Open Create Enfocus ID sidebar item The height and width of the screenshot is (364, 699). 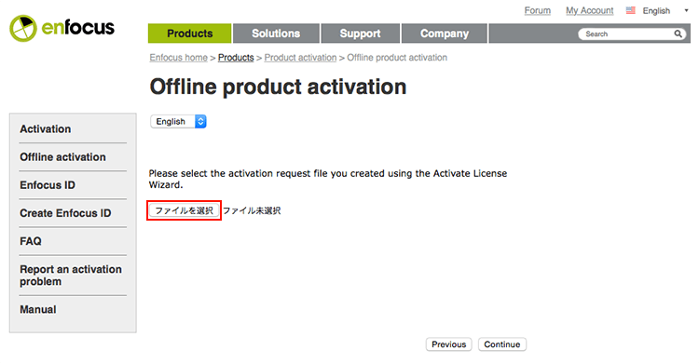pyautogui.click(x=65, y=213)
